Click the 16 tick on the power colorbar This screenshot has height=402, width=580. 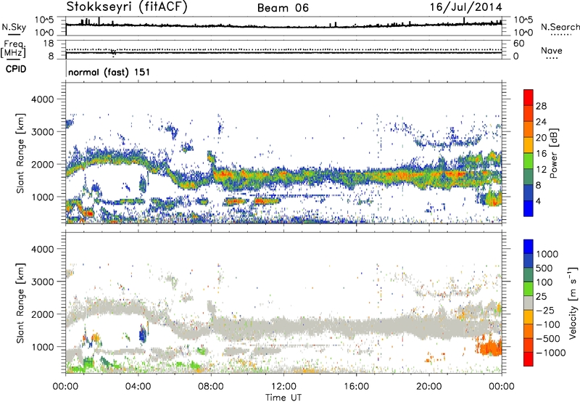pos(541,154)
